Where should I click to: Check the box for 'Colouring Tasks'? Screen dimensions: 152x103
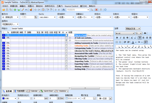[66, 45]
